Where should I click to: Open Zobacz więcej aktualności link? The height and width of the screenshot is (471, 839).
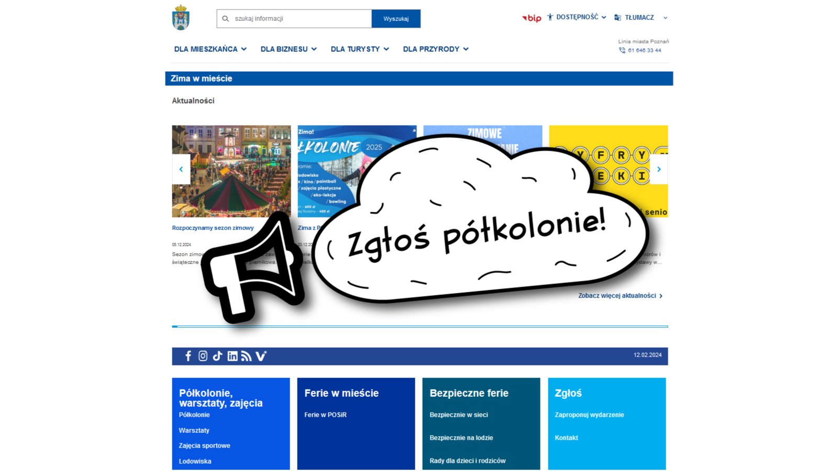pyautogui.click(x=621, y=296)
